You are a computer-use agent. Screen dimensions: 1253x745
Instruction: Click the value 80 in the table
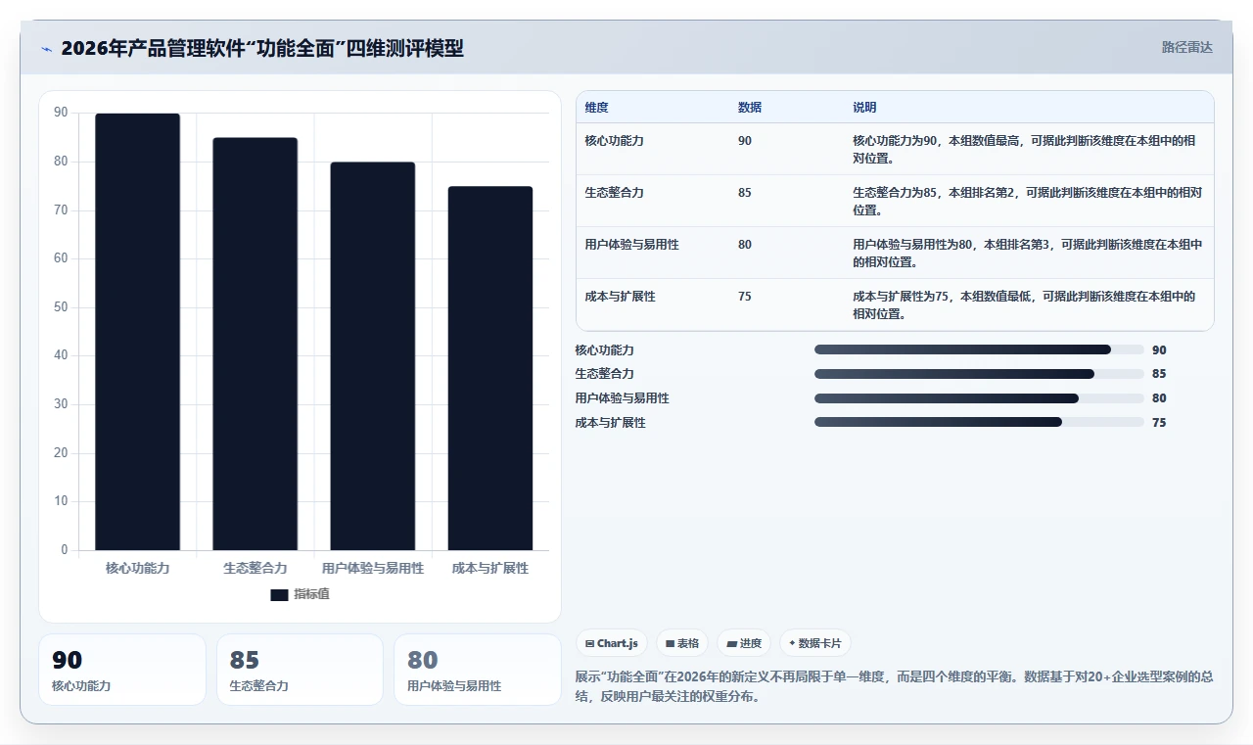[745, 245]
